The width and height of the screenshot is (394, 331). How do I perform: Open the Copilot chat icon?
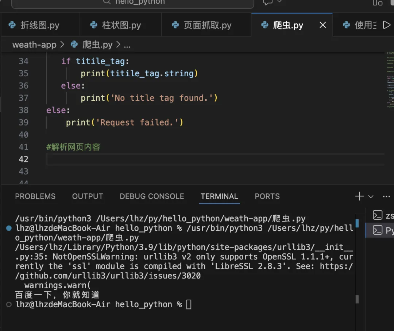(x=268, y=2)
